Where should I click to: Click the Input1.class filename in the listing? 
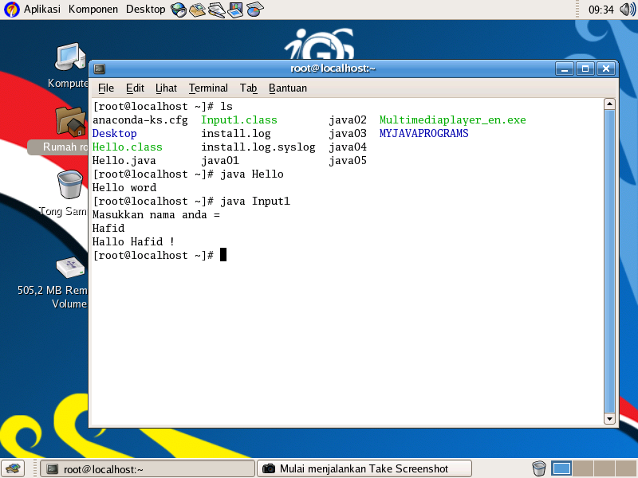pos(238,120)
